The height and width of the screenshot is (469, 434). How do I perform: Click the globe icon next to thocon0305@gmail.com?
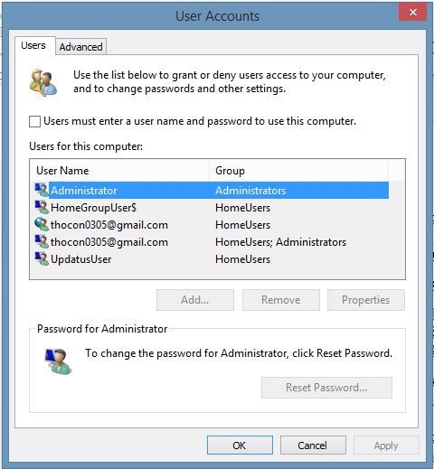pyautogui.click(x=42, y=224)
